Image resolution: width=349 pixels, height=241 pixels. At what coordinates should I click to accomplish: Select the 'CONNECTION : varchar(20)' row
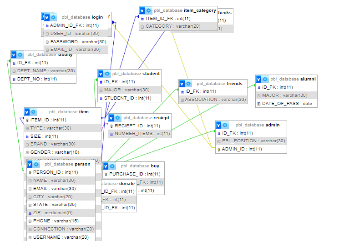(x=61, y=229)
